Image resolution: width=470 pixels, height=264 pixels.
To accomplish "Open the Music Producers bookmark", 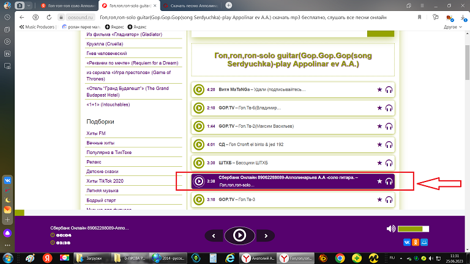I will coord(37,27).
